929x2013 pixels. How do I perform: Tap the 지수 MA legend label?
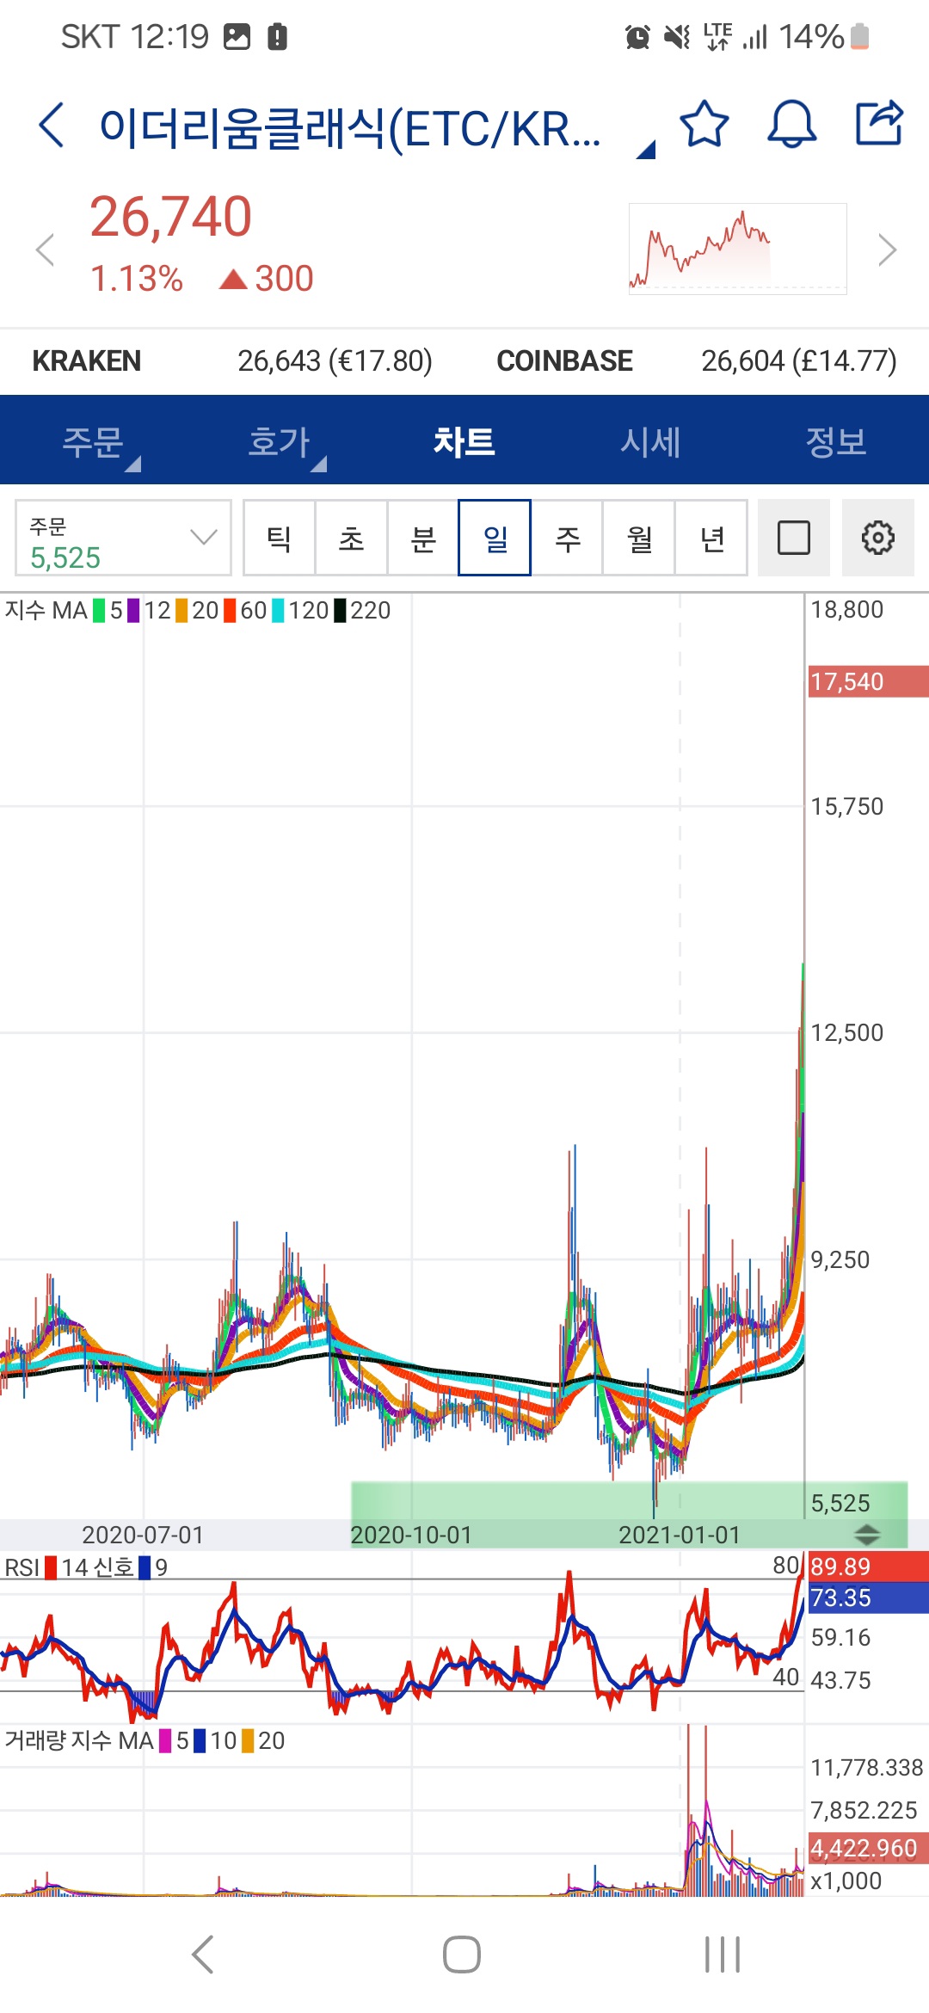(x=46, y=610)
